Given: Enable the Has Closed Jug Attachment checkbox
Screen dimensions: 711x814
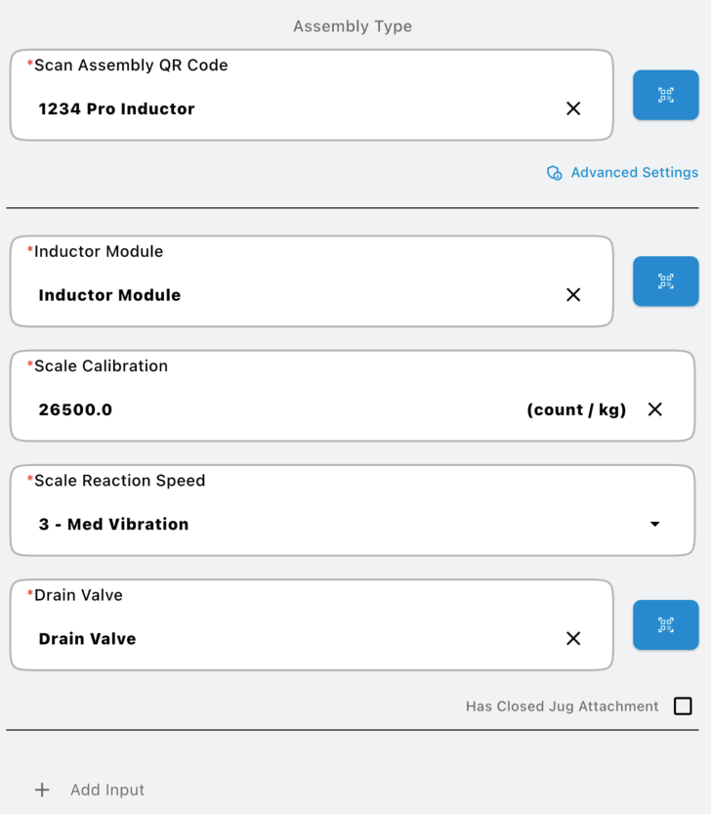Looking at the screenshot, I should point(683,706).
